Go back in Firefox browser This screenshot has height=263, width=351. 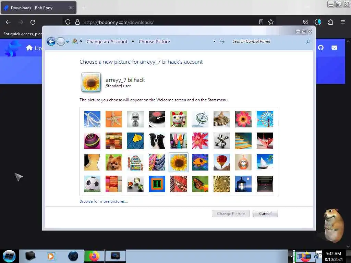point(8,22)
